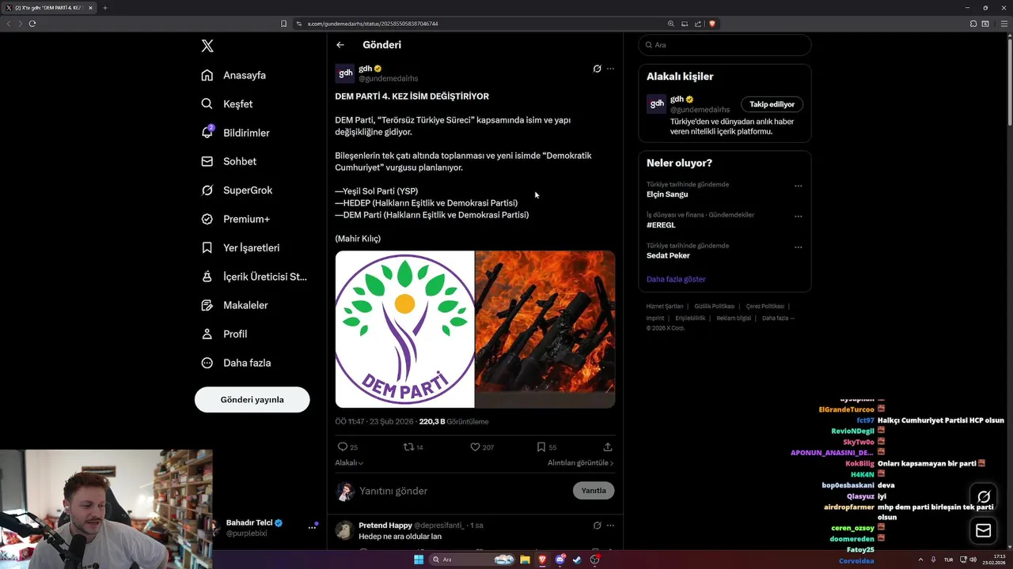Open Hizmet Şartları link

point(665,306)
